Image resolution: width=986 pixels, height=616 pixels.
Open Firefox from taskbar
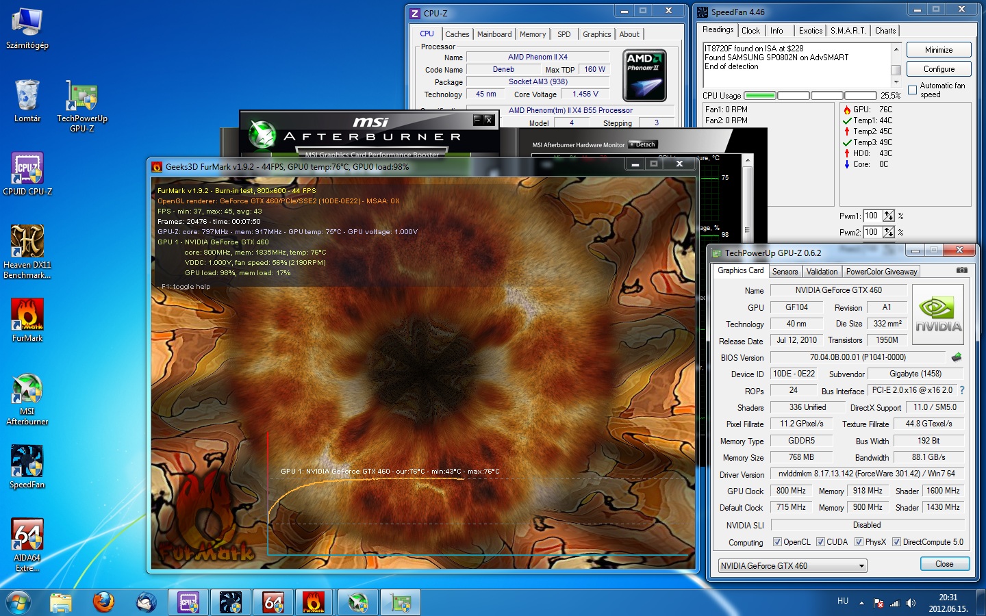(x=103, y=602)
